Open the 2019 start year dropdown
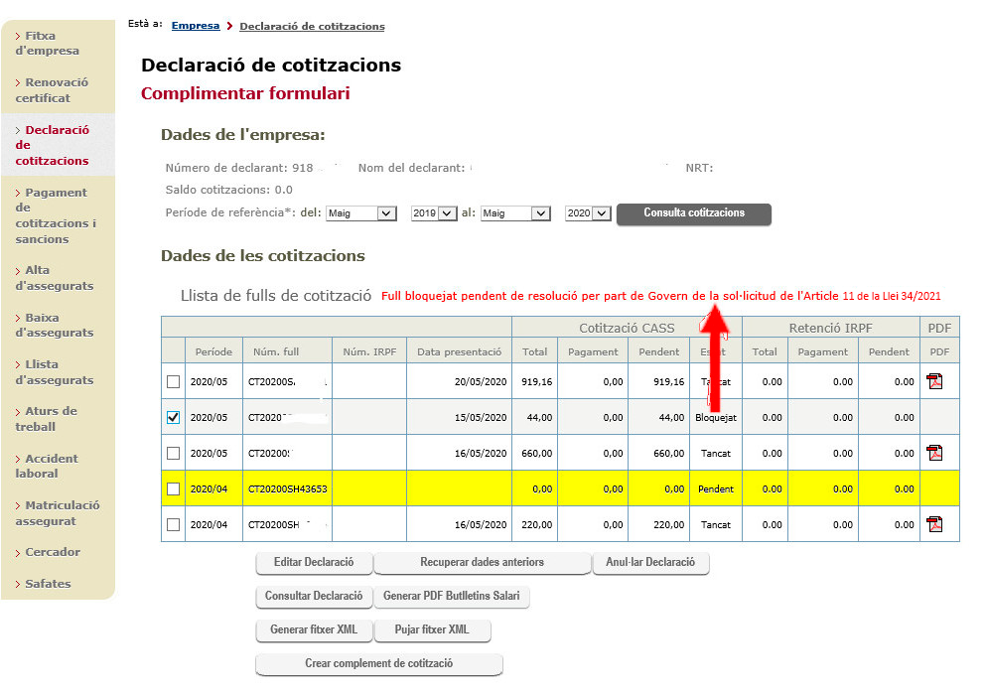987x696 pixels. coord(434,213)
